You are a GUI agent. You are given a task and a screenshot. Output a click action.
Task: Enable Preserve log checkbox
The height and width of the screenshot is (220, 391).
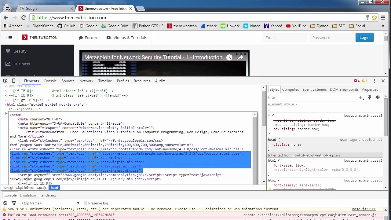click(x=85, y=203)
